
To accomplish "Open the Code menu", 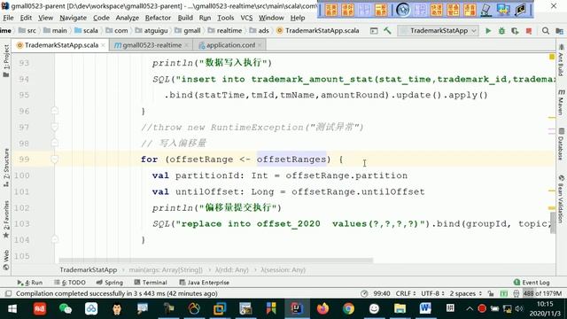I will [x=101, y=18].
